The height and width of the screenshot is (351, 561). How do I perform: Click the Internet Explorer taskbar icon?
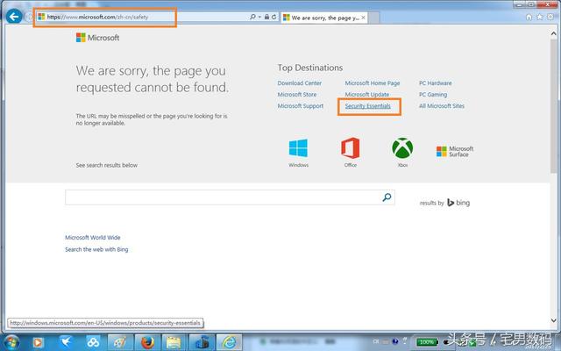(229, 342)
